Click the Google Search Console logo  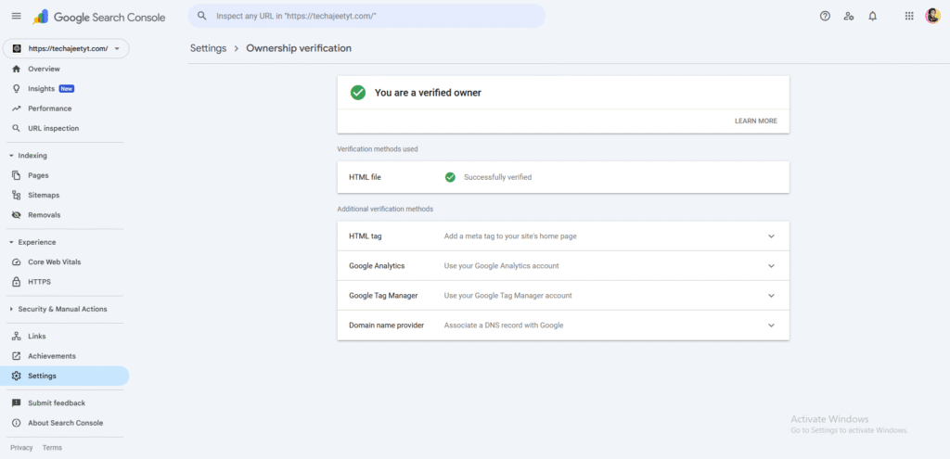pos(98,17)
